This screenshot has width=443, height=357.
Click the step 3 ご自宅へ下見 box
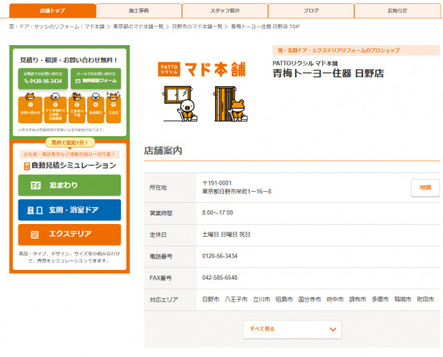click(77, 109)
